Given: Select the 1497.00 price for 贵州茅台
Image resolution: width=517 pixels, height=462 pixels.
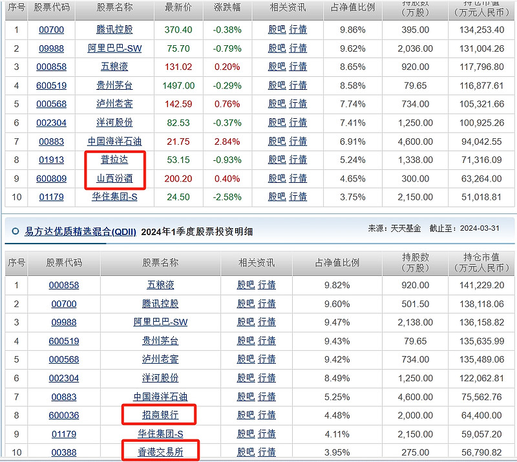Looking at the screenshot, I should click(x=178, y=86).
